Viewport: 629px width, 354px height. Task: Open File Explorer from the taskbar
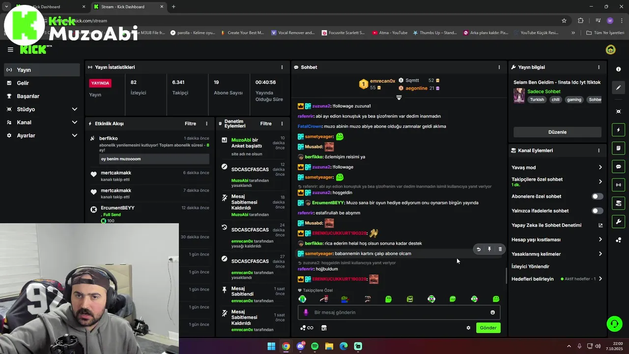pos(329,346)
